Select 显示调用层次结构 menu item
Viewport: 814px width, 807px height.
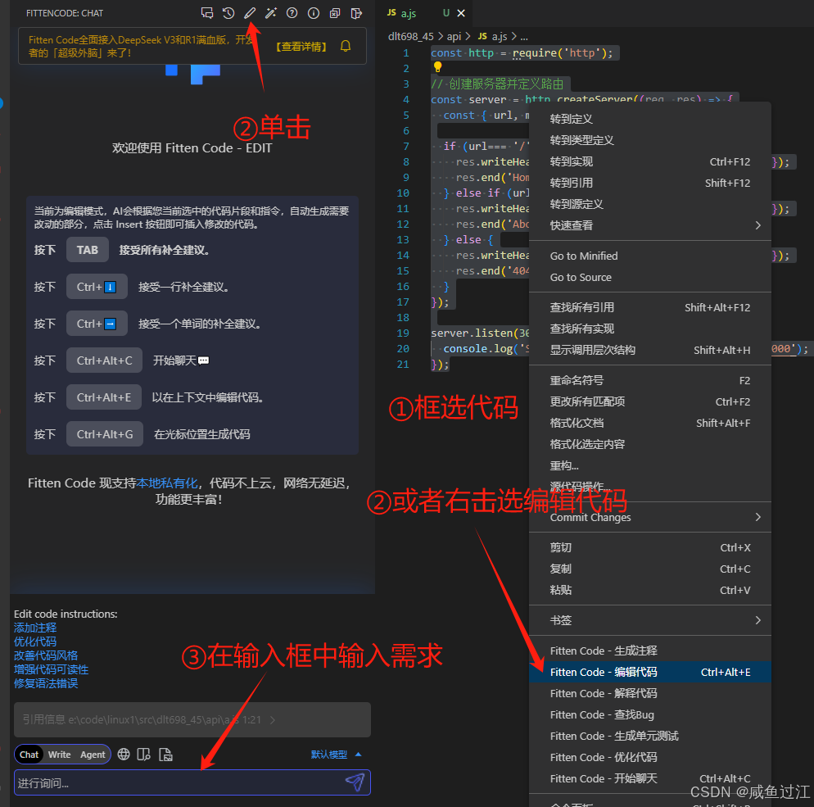click(650, 350)
